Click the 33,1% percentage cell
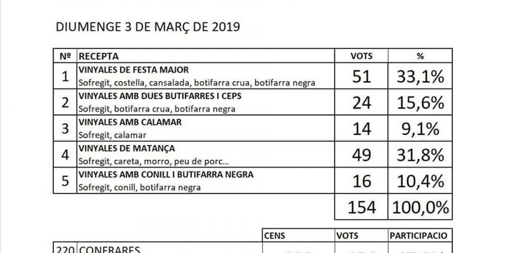 point(420,76)
